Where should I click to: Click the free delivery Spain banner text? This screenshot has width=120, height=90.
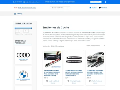(x=60, y=2)
